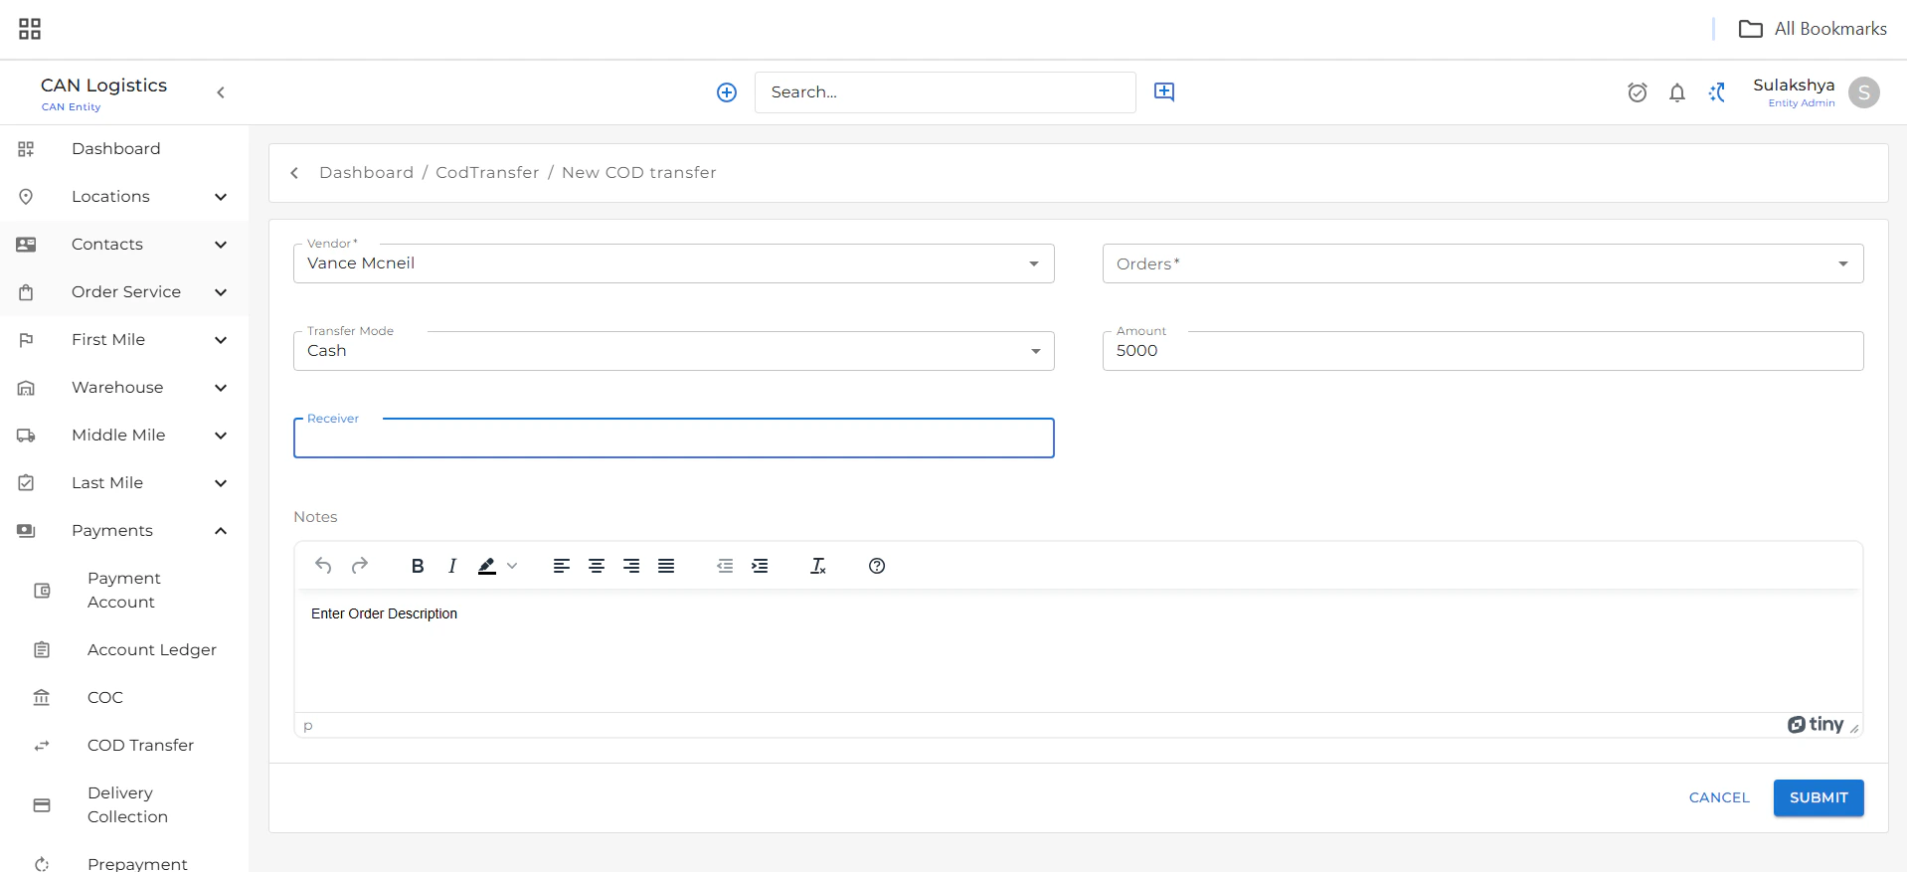Image resolution: width=1907 pixels, height=872 pixels.
Task: Click the SUBMIT button
Action: (1819, 797)
